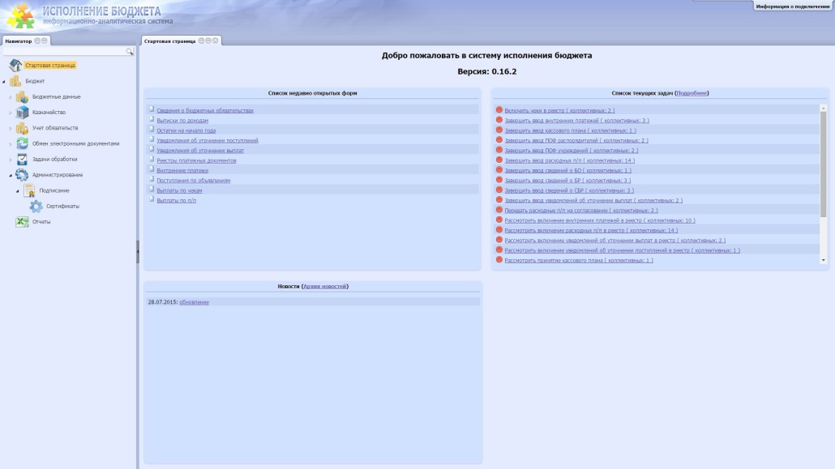Select Отчеты in the navigator tree
The image size is (835, 469).
click(41, 221)
